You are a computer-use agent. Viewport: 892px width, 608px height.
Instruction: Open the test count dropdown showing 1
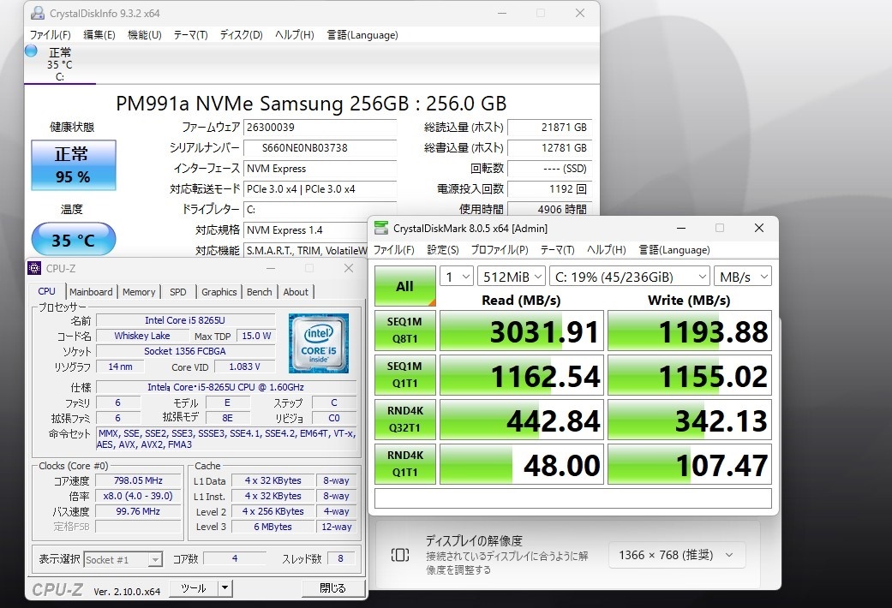pyautogui.click(x=456, y=276)
